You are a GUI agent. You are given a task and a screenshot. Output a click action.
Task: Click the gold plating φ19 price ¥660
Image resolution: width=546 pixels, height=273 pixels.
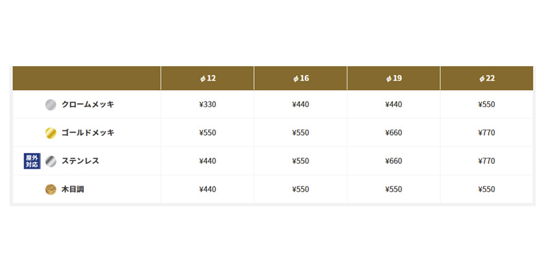[x=394, y=132]
